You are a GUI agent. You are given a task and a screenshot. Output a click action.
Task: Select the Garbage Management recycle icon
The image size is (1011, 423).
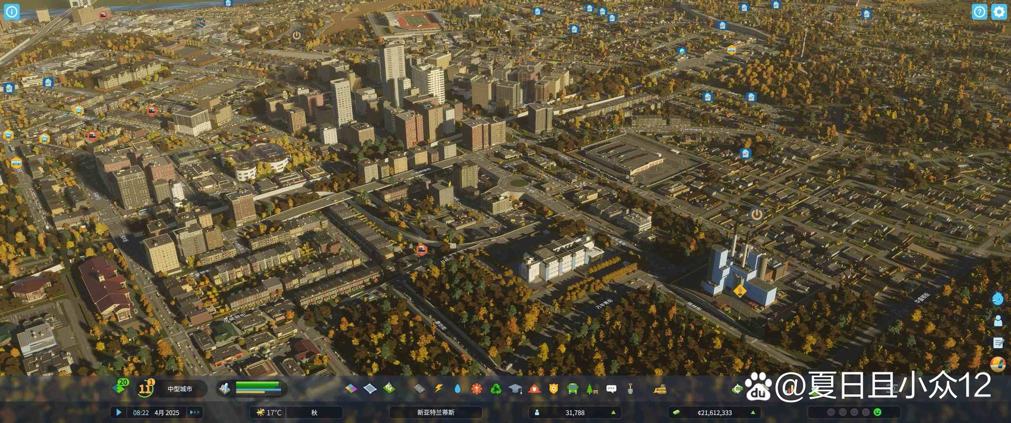[496, 389]
